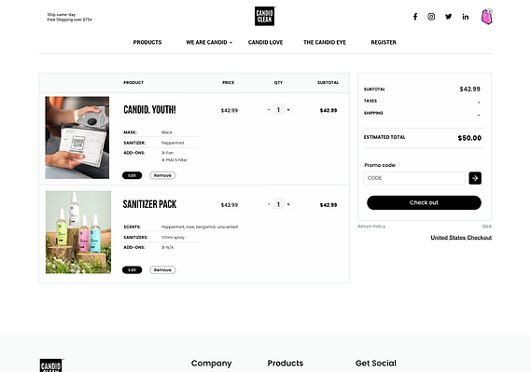531x372 pixels.
Task: Click the Candid Clean logo in header
Action: click(x=265, y=16)
